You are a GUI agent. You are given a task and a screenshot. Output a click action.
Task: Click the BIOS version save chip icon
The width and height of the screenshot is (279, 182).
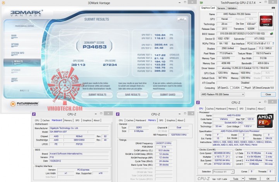click(272, 34)
